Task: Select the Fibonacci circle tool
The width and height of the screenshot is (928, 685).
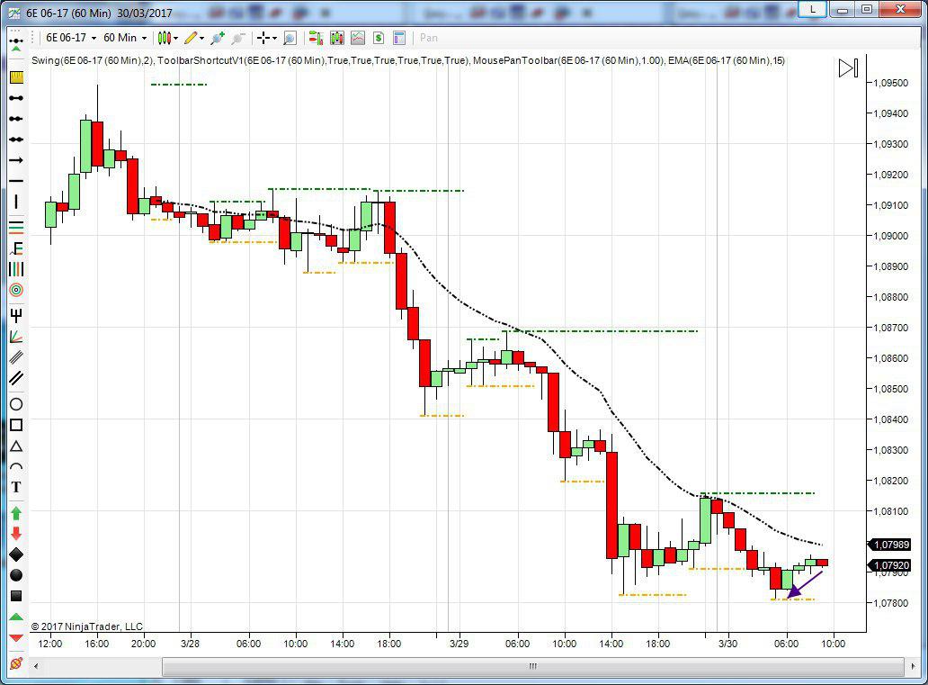Action: (x=16, y=291)
